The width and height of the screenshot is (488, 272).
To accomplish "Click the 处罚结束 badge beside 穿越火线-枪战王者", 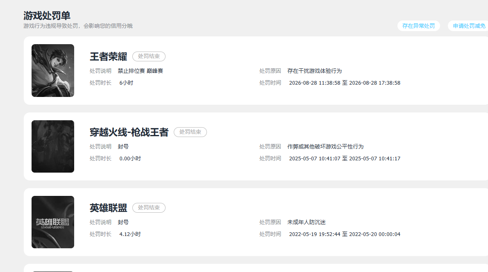I will [x=190, y=132].
